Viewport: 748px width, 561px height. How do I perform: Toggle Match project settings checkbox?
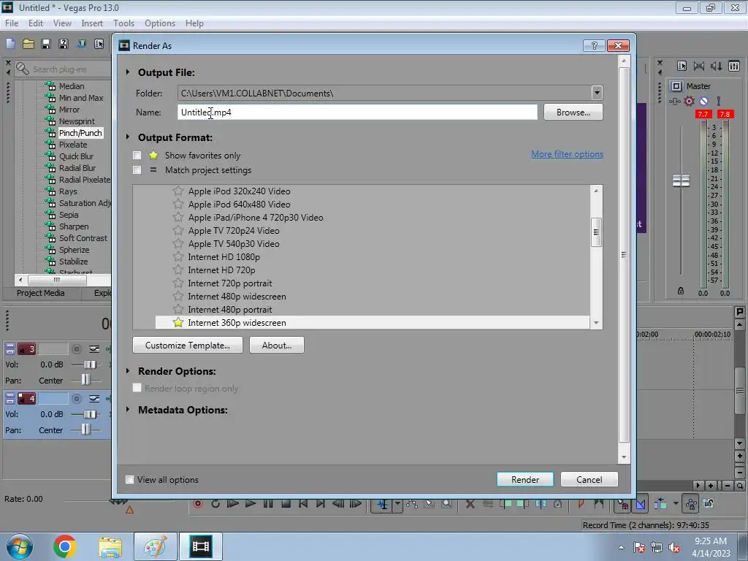click(x=137, y=169)
